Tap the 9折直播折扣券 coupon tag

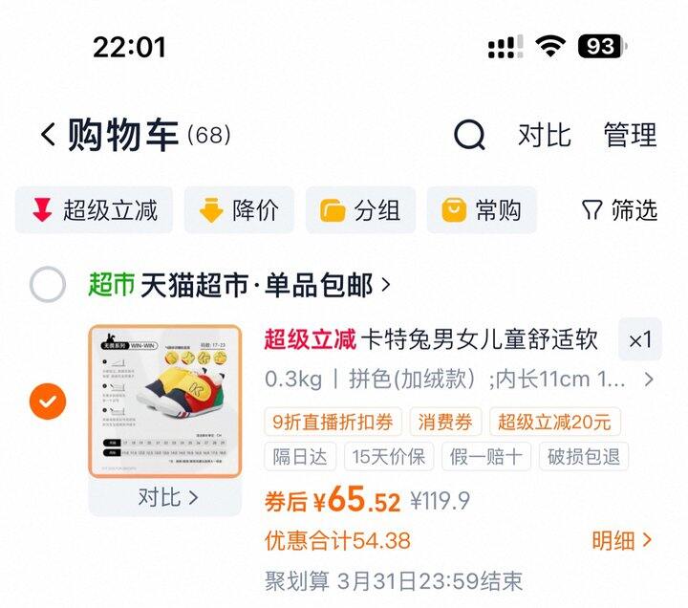[333, 422]
